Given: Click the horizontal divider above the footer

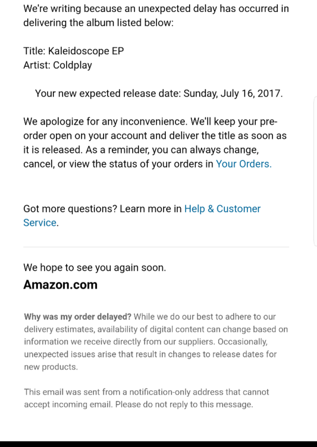Looking at the screenshot, I should click(156, 247).
